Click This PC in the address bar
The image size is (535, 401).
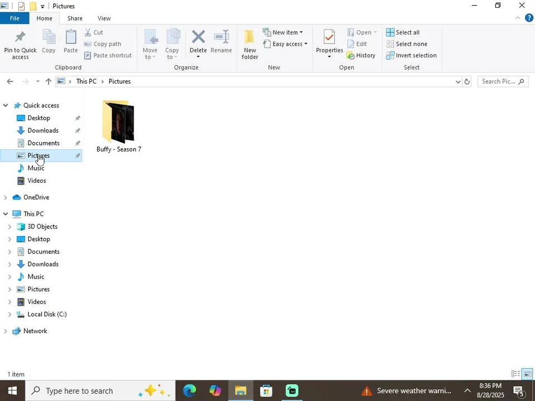(86, 81)
